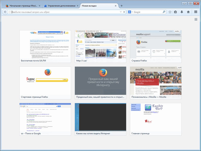Open the Справка Firefox tile
The height and width of the screenshot is (151, 201).
click(156, 46)
